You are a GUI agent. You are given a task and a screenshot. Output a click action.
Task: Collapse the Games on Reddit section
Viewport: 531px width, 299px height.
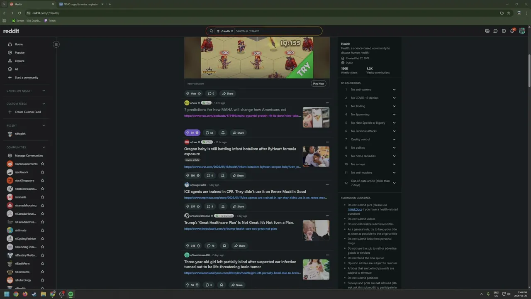pyautogui.click(x=44, y=91)
